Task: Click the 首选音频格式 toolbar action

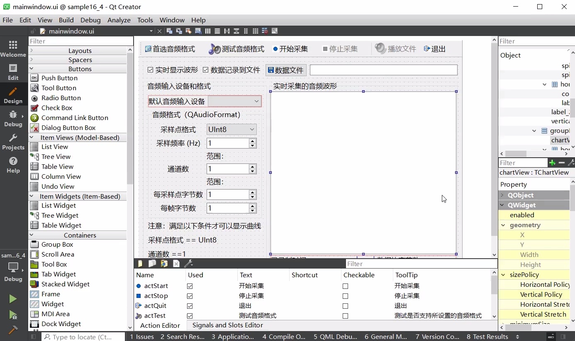Action: (x=170, y=49)
